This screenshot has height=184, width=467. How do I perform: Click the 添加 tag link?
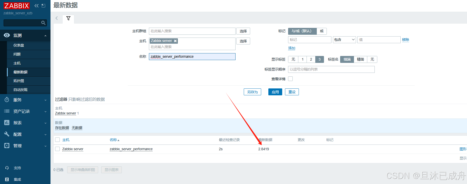click(292, 48)
